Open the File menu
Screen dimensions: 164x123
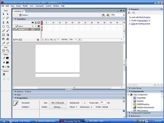[3, 6]
